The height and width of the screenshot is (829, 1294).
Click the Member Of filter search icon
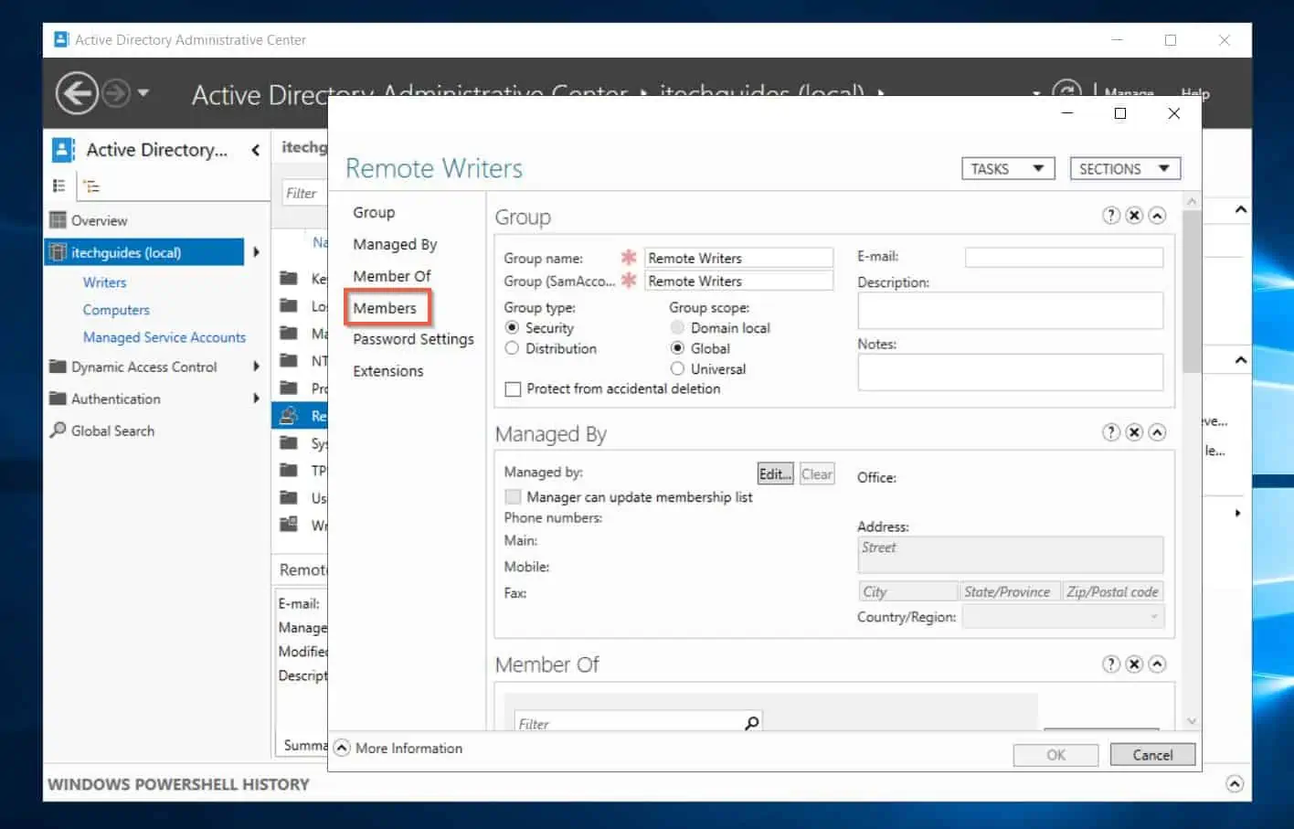(x=751, y=723)
